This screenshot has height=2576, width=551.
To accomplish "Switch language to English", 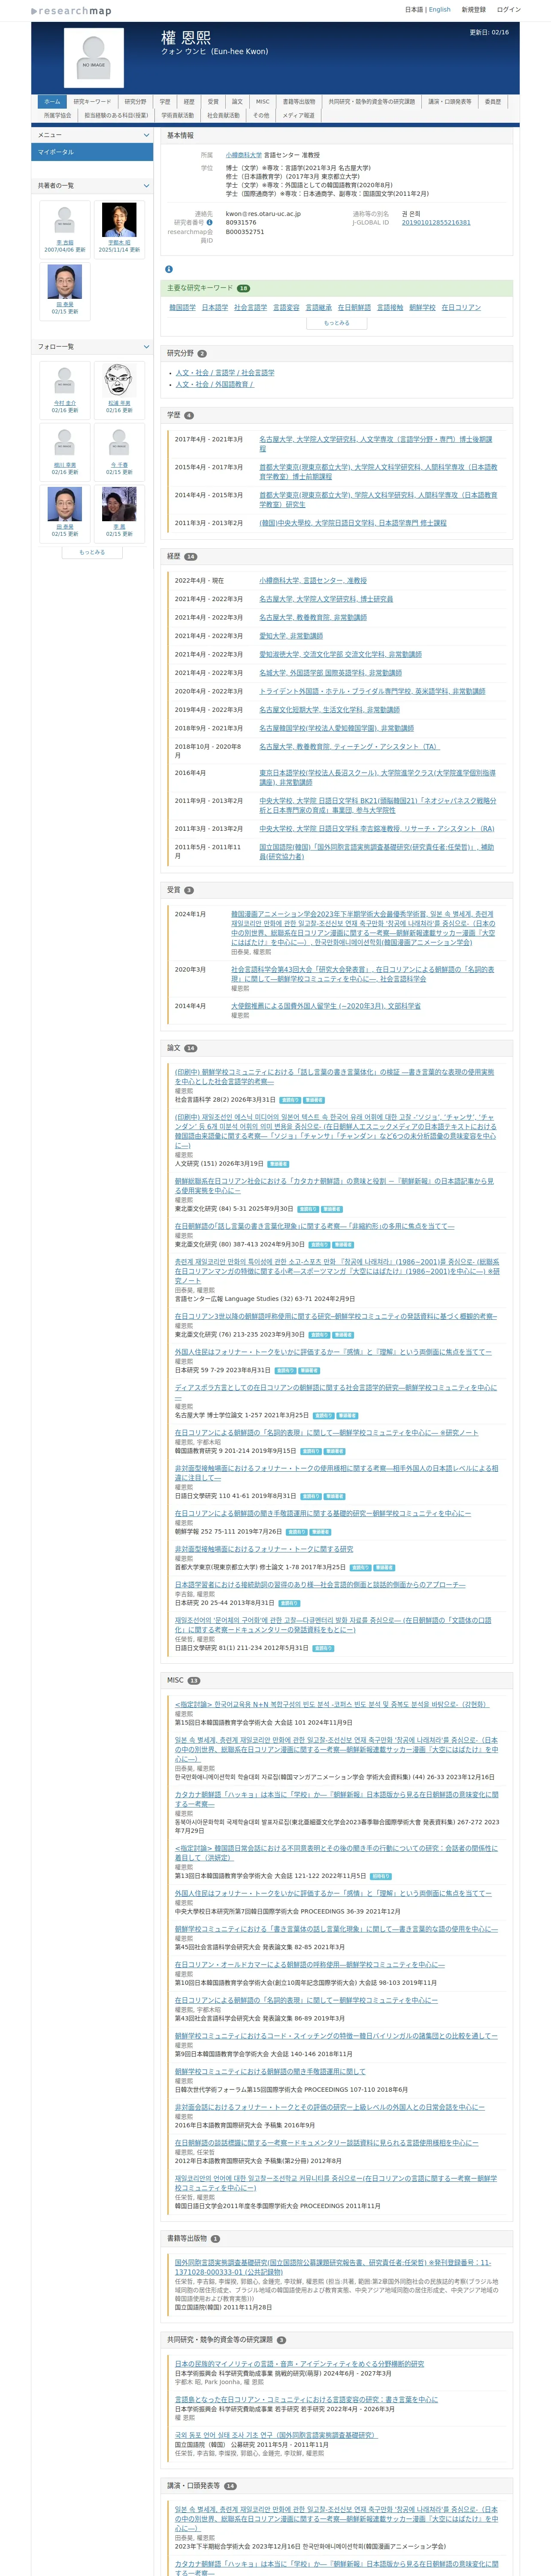I will click(x=440, y=9).
